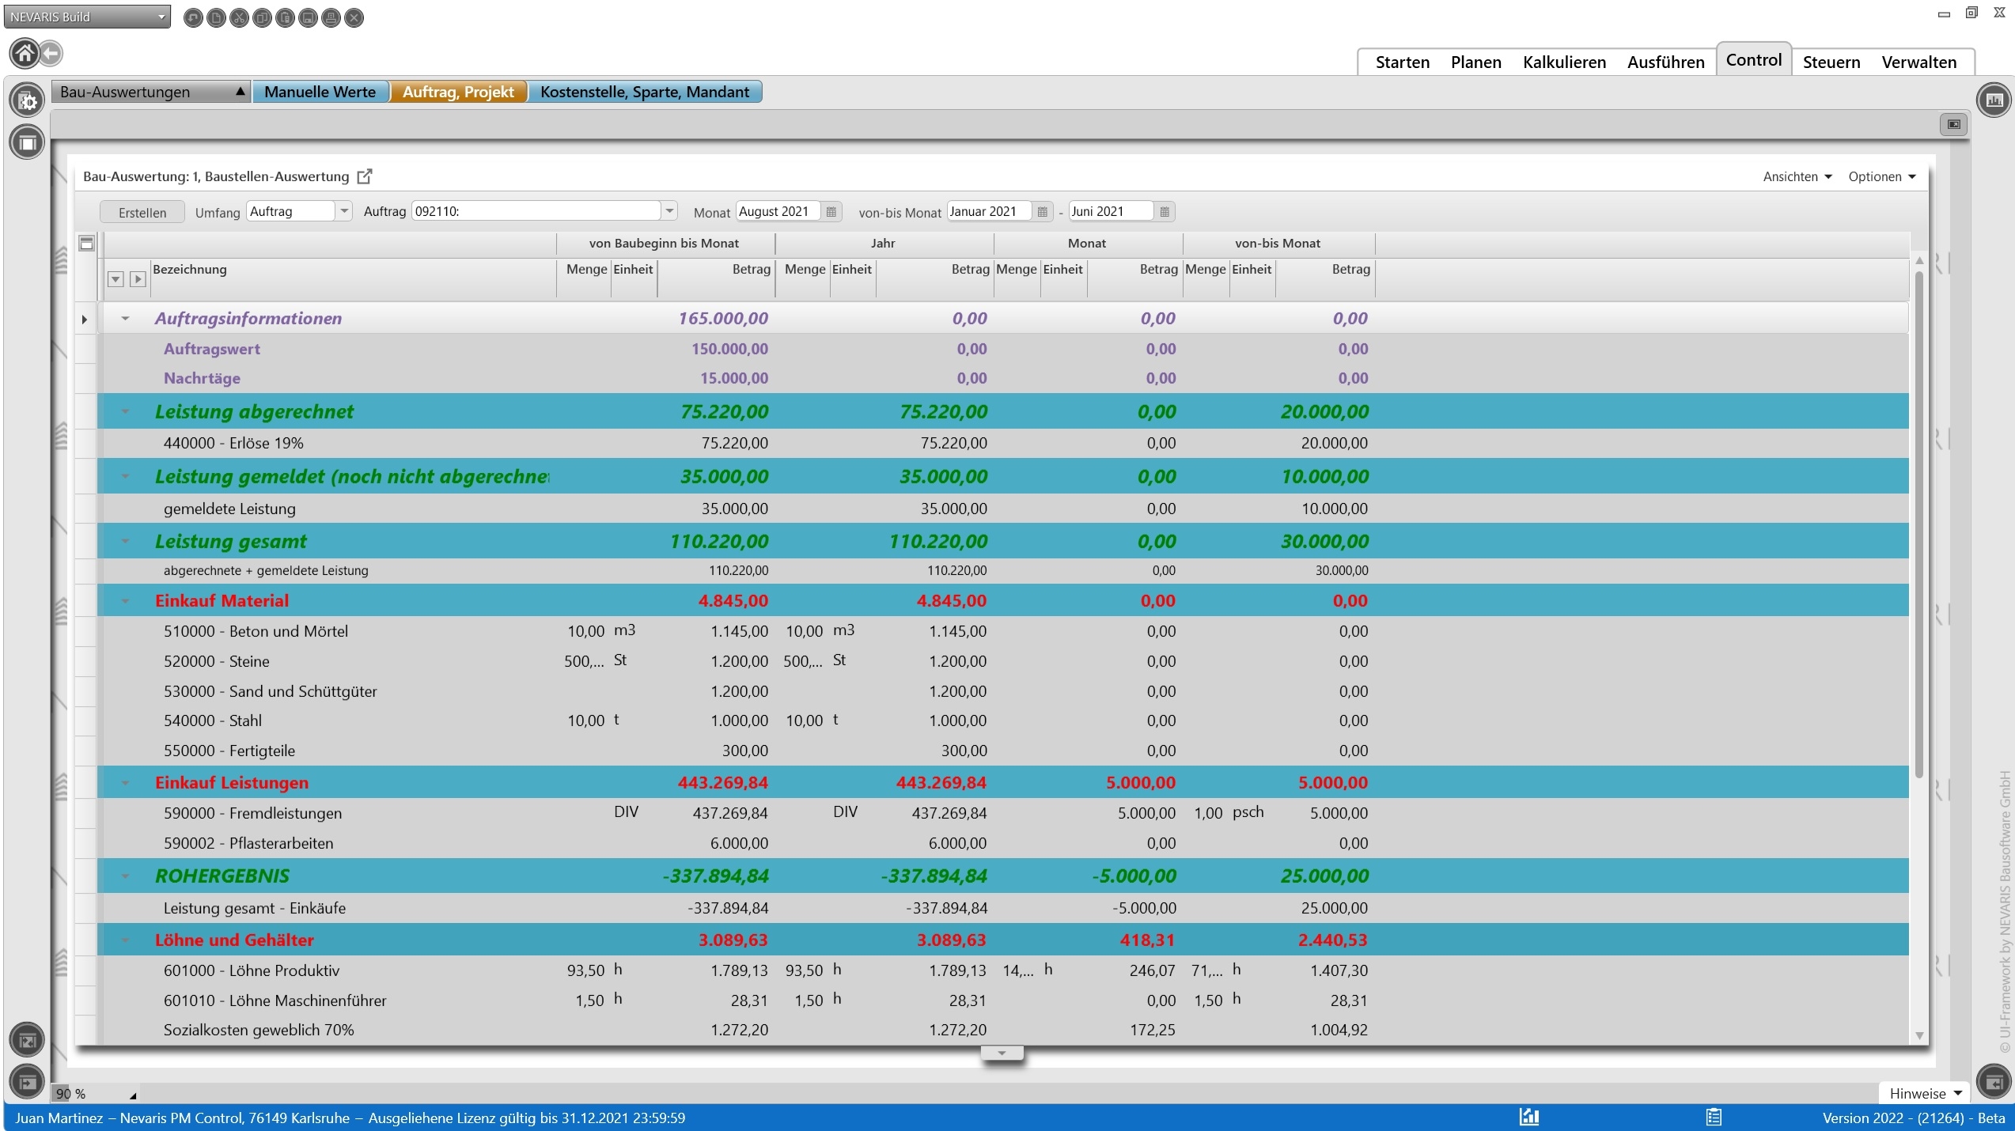This screenshot has width=2015, height=1131.
Task: Collapse the Leistung abgerechnet group
Action: pos(125,411)
